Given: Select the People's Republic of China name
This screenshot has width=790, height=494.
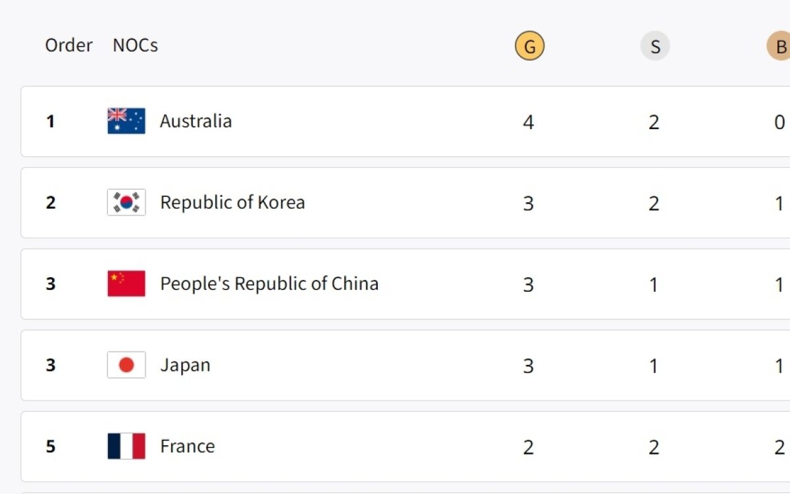Looking at the screenshot, I should point(269,284).
